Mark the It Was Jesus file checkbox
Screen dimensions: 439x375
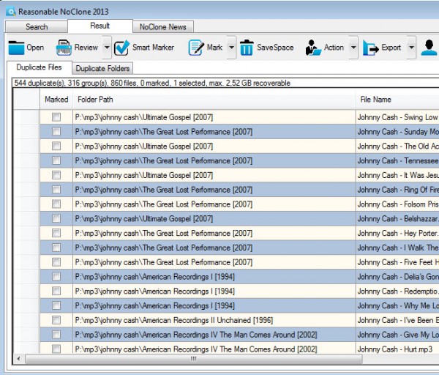click(x=56, y=175)
